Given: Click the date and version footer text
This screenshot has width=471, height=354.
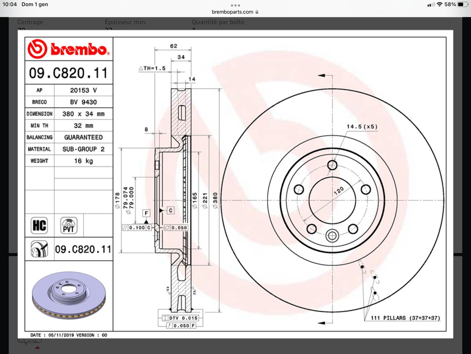Looking at the screenshot, I should coord(69,335).
